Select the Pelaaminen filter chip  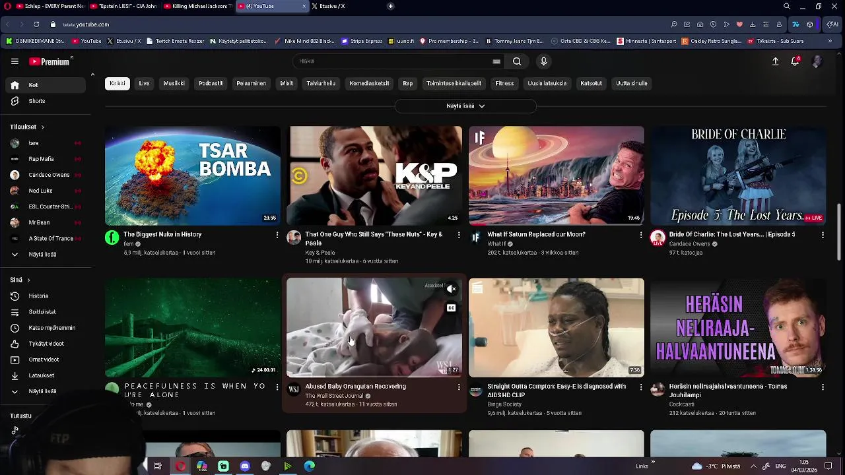(x=252, y=84)
